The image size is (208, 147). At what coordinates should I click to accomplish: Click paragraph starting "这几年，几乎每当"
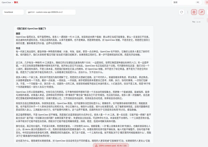pos(83,67)
